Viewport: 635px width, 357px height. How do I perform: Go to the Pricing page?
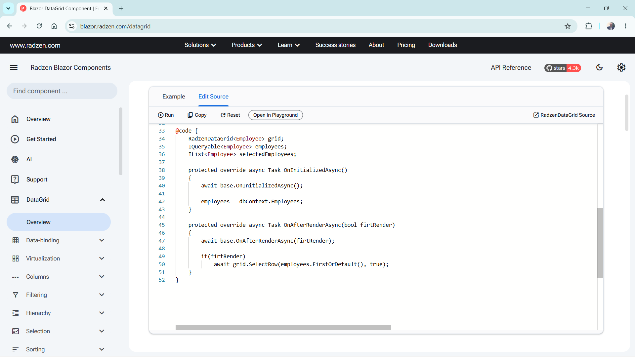pyautogui.click(x=406, y=45)
